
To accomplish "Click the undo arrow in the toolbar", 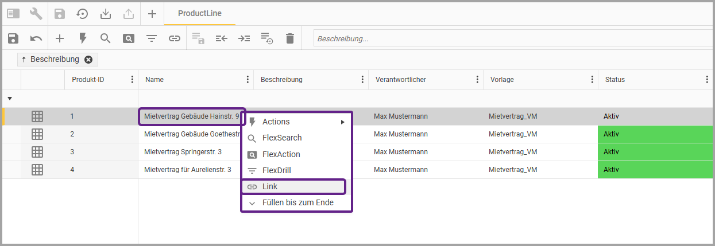I will (x=36, y=38).
